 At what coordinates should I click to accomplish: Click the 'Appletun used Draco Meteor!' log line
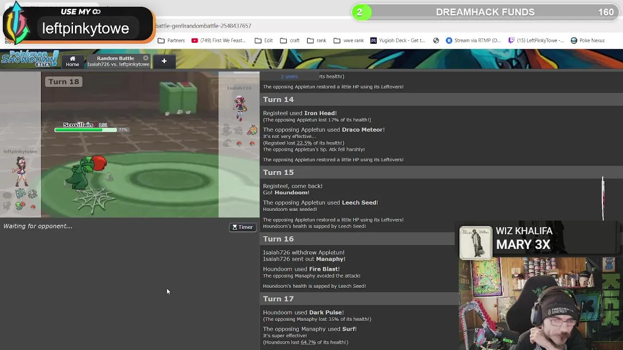pyautogui.click(x=324, y=130)
